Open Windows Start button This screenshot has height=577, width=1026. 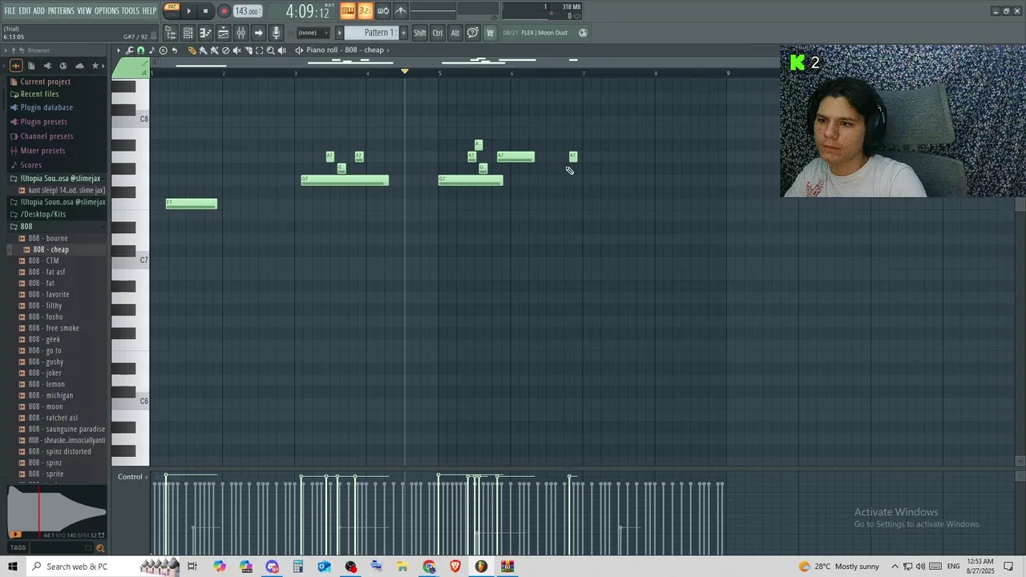click(13, 567)
